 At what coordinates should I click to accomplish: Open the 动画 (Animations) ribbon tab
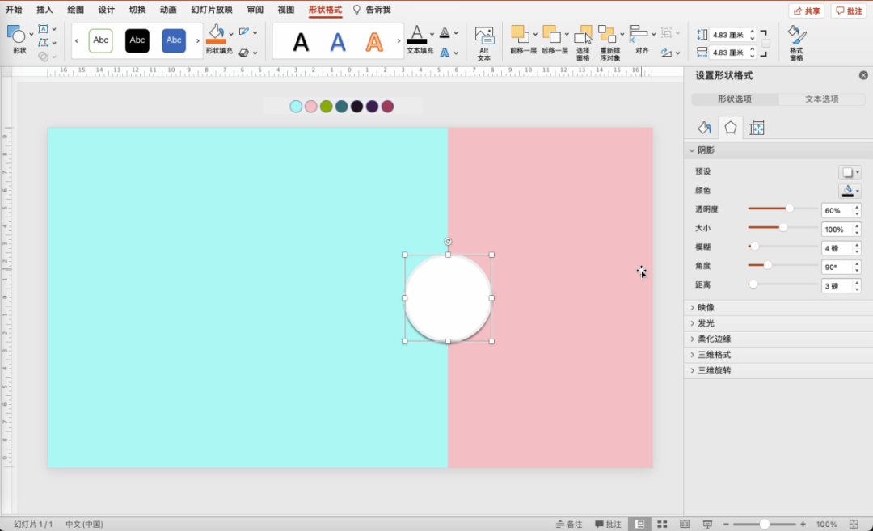168,10
